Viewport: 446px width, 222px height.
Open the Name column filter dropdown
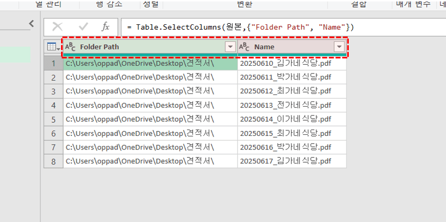click(339, 47)
